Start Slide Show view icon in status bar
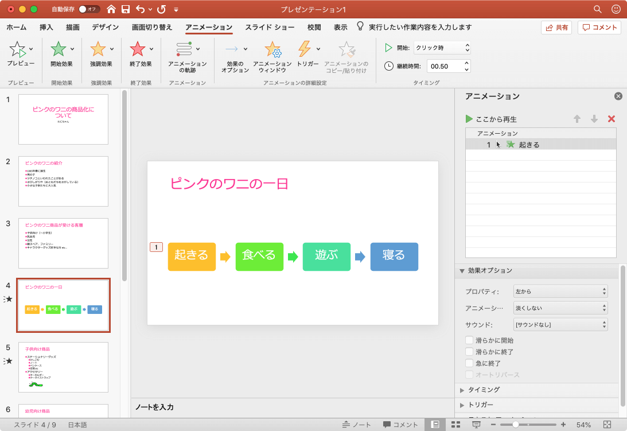Viewport: 627px width, 431px height. point(476,425)
